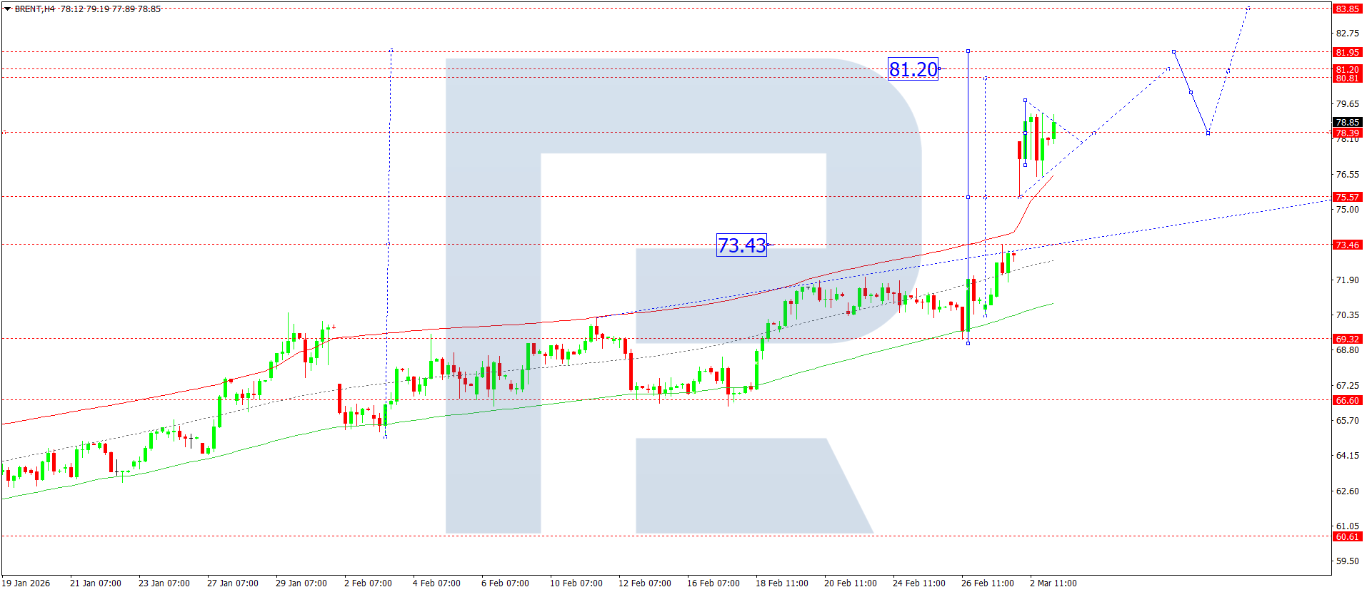The image size is (1367, 592).
Task: Select the 26 Feb 11:00 time axis label
Action: [x=987, y=583]
